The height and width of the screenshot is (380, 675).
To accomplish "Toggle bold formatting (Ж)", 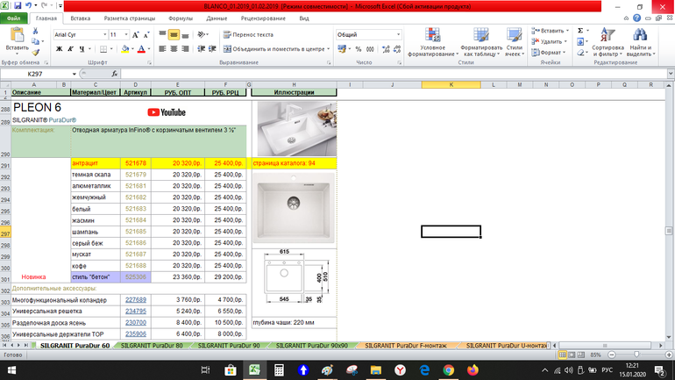I will (59, 49).
